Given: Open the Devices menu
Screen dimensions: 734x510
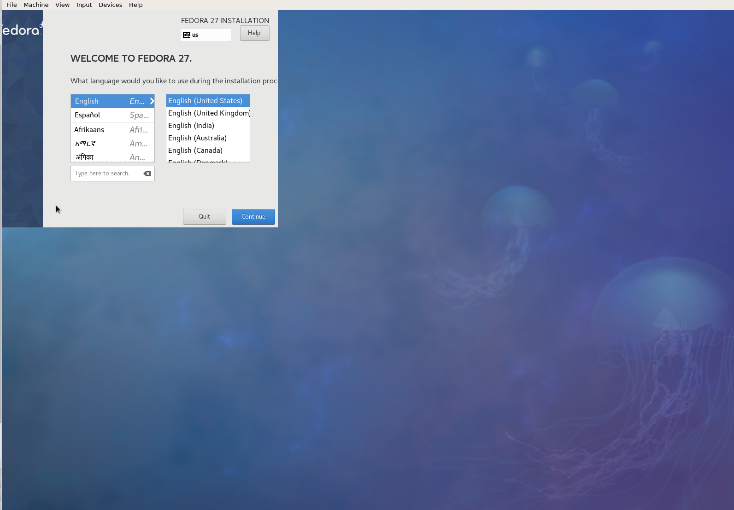Looking at the screenshot, I should pyautogui.click(x=110, y=5).
